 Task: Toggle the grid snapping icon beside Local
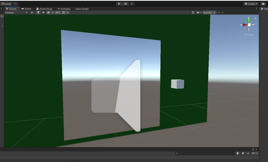pyautogui.click(x=16, y=4)
